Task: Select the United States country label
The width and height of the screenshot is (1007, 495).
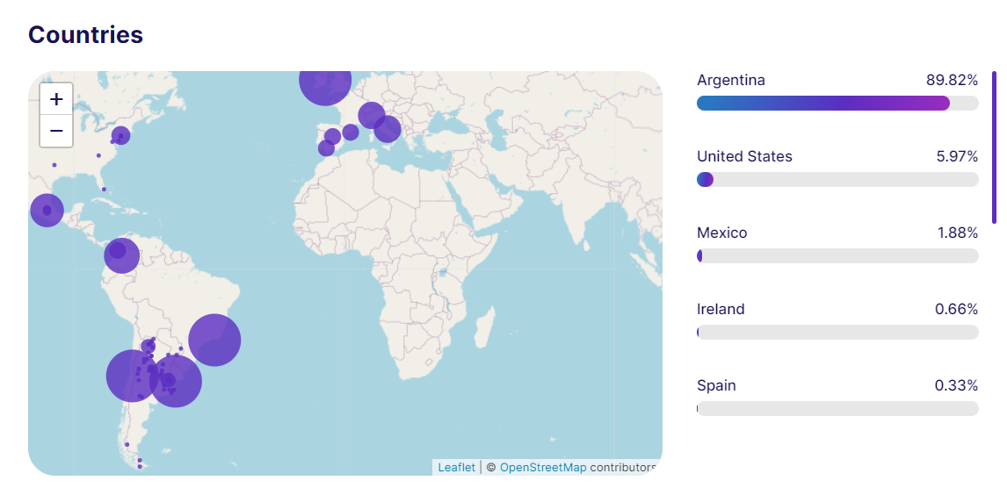Action: point(744,156)
